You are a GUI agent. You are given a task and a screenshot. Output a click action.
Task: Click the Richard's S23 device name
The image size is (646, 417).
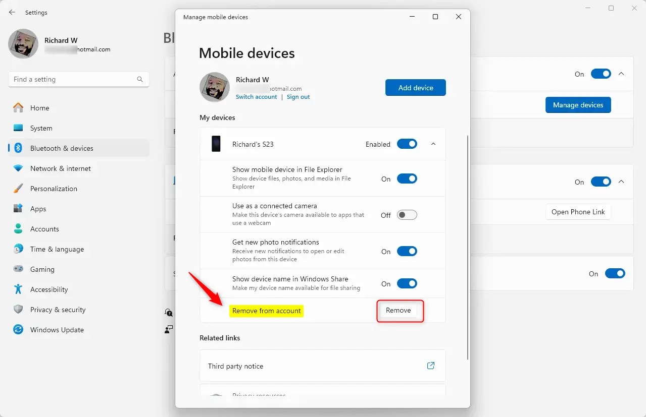pyautogui.click(x=253, y=144)
